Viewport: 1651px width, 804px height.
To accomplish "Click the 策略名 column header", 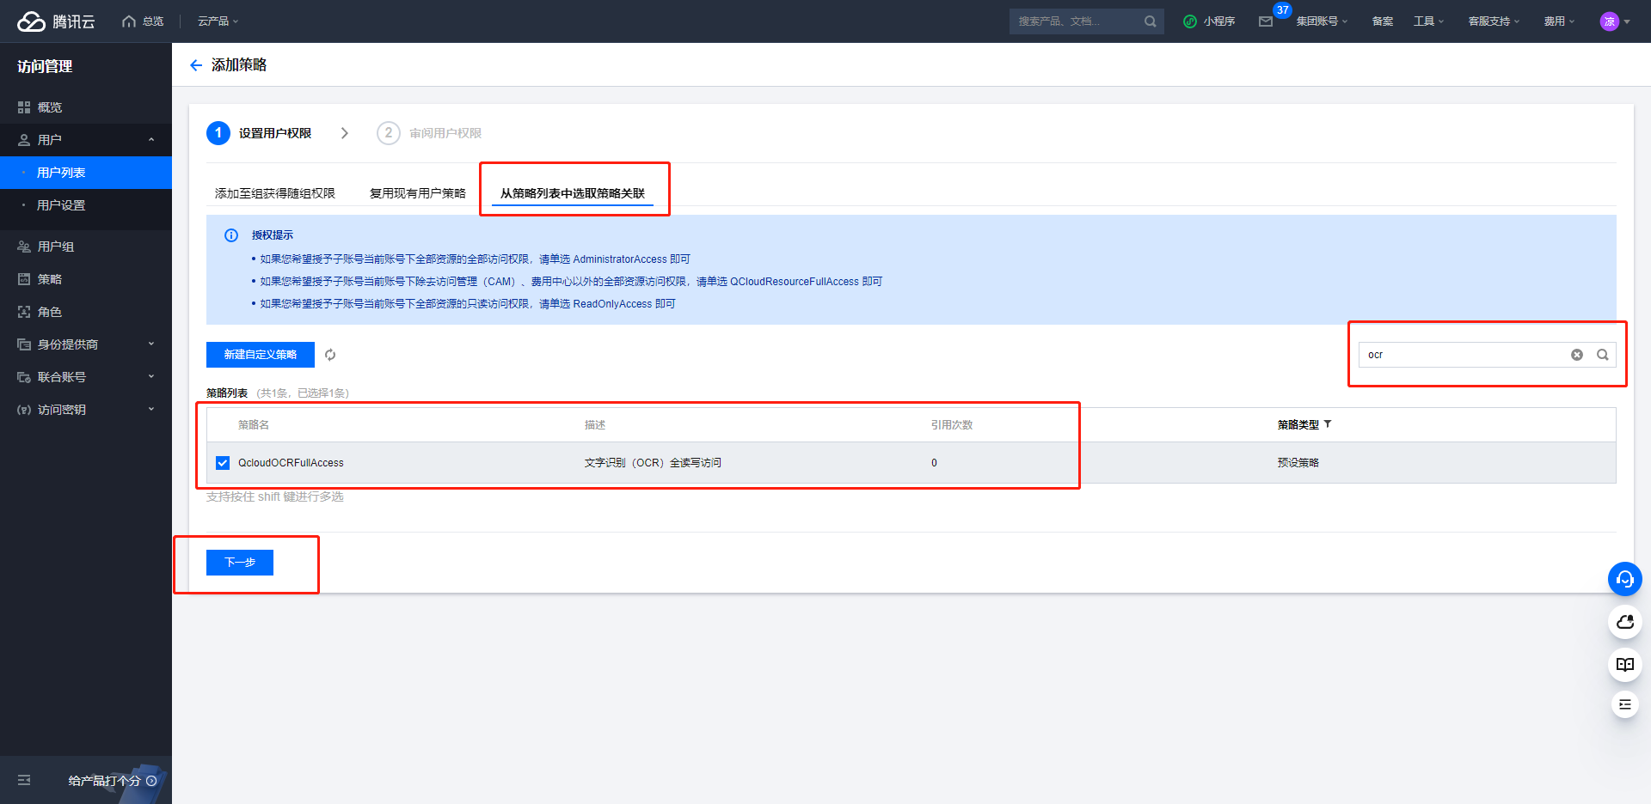I will click(254, 425).
